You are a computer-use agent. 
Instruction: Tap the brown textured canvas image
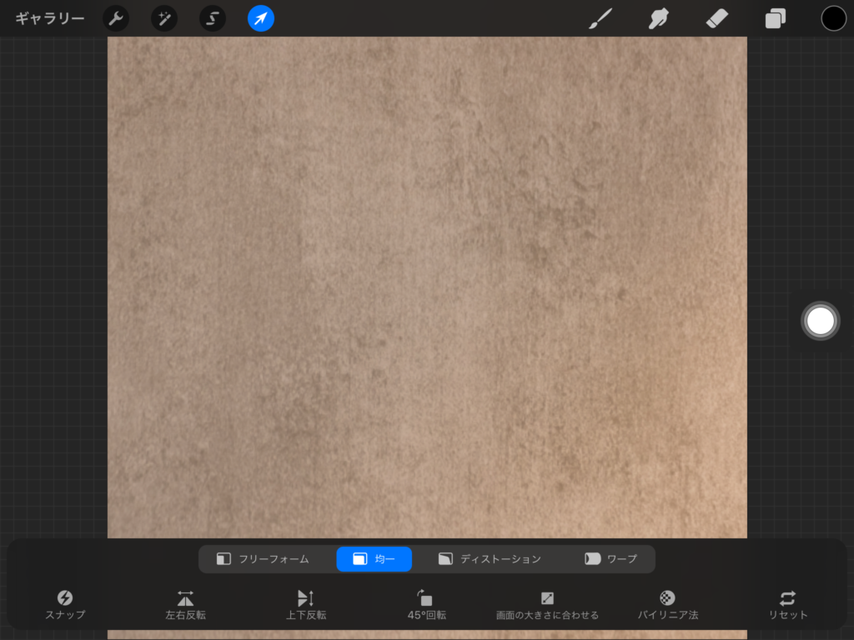tap(427, 287)
